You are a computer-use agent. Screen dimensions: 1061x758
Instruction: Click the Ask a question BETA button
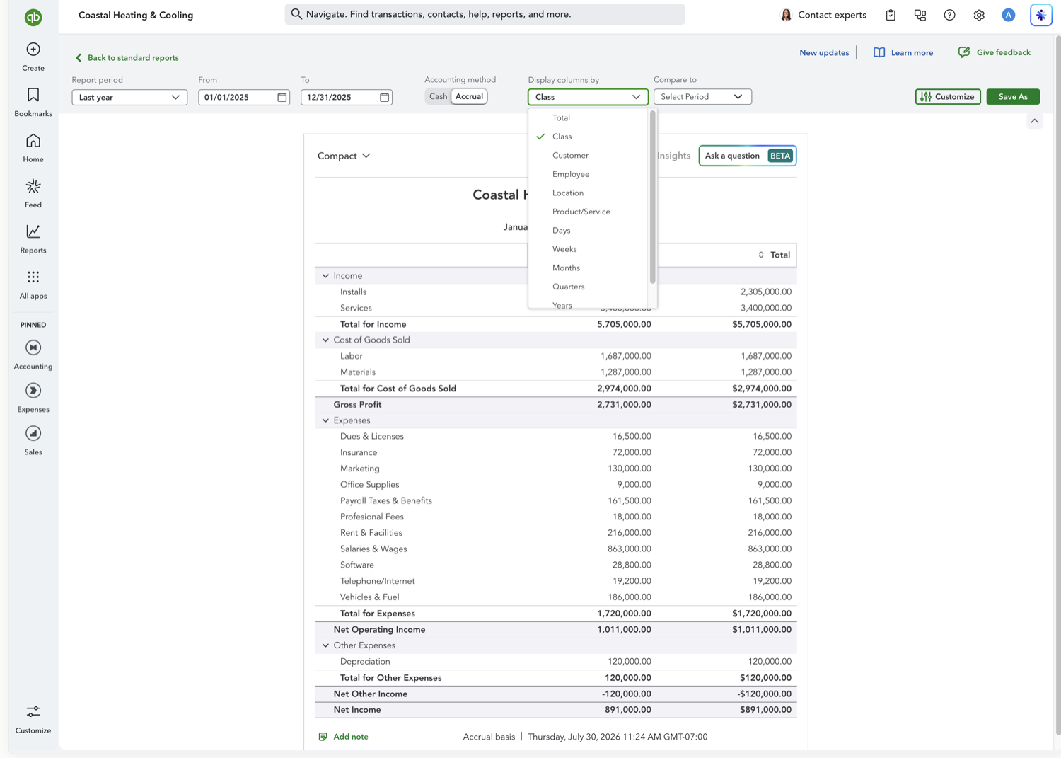[748, 156]
